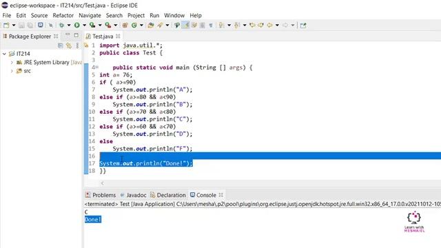
Task: Click the editor horizontal scrollbar left arrow
Action: [103, 183]
